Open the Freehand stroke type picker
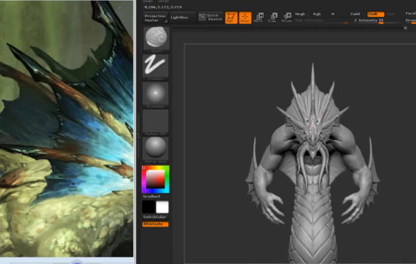Viewport: 416px width, 264px height. [155, 67]
